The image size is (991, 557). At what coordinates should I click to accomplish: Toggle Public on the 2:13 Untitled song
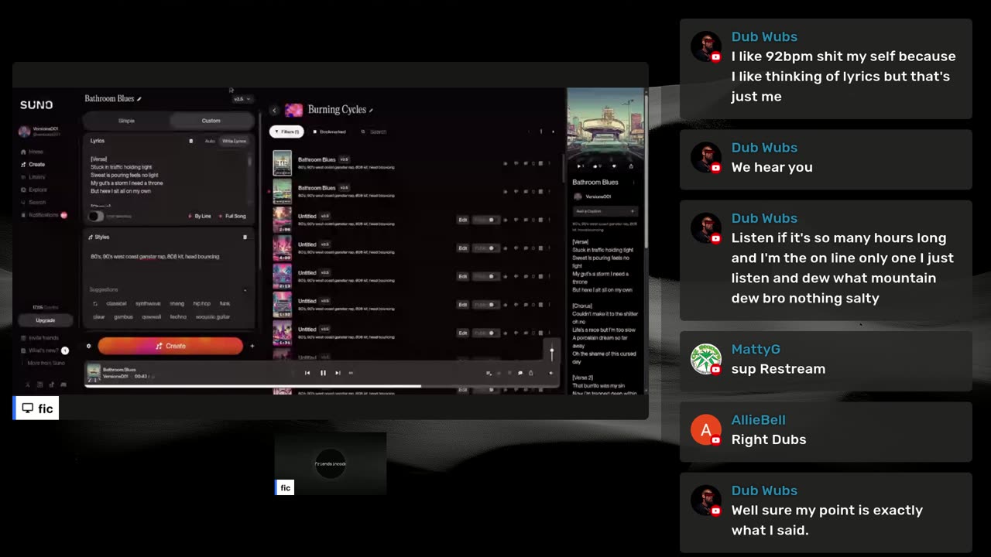coord(485,276)
